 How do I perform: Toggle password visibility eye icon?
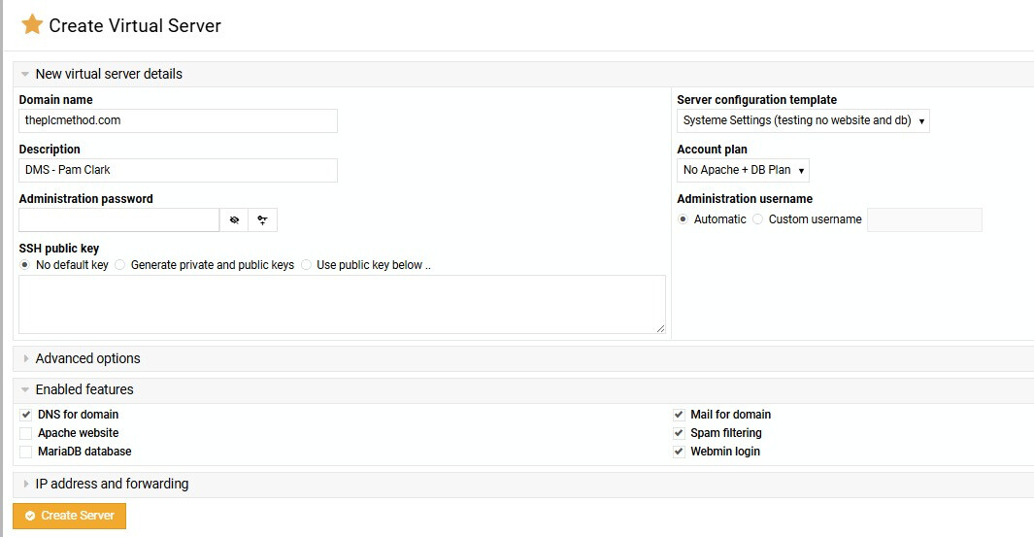tap(234, 220)
